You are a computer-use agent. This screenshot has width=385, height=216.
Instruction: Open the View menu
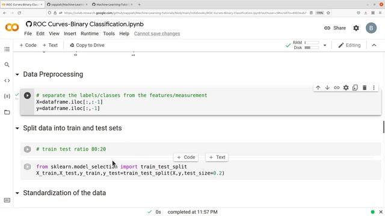click(54, 34)
